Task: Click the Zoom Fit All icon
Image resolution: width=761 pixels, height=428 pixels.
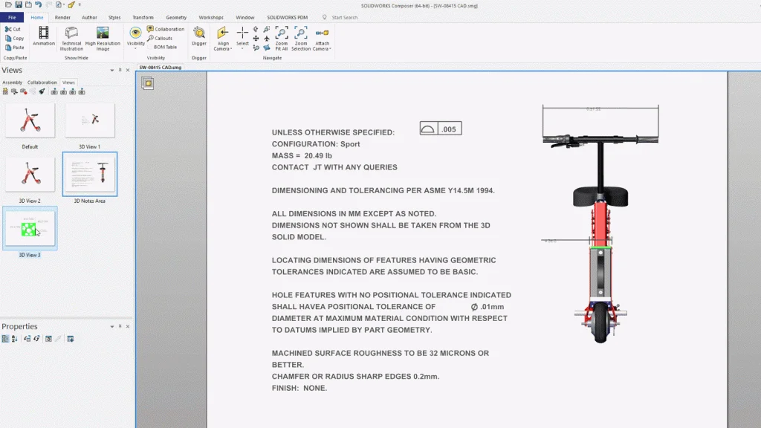Action: 282,34
